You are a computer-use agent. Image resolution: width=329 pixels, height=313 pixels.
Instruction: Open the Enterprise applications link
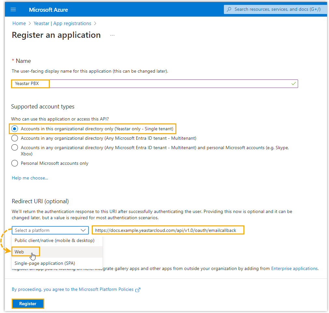pos(294,269)
